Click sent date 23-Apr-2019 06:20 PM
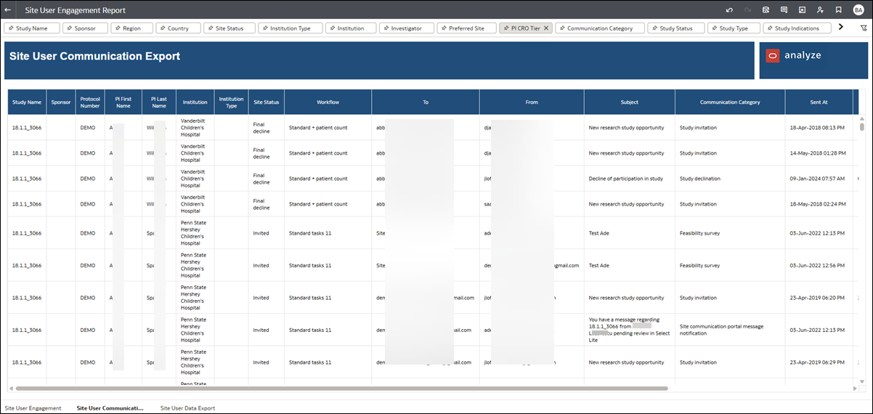 coord(816,298)
